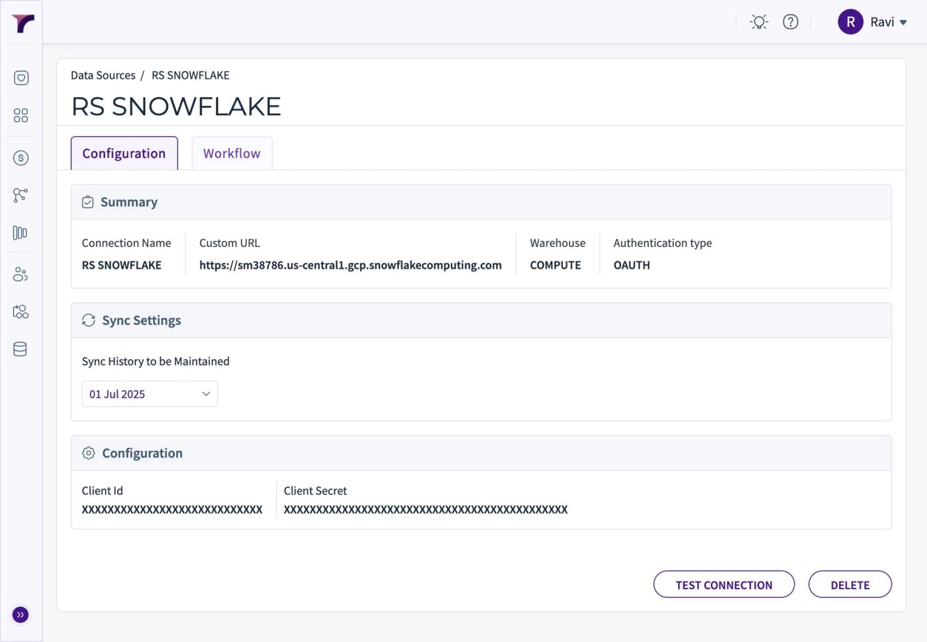Open the database cylinder sidebar icon
This screenshot has width=927, height=642.
[x=21, y=349]
